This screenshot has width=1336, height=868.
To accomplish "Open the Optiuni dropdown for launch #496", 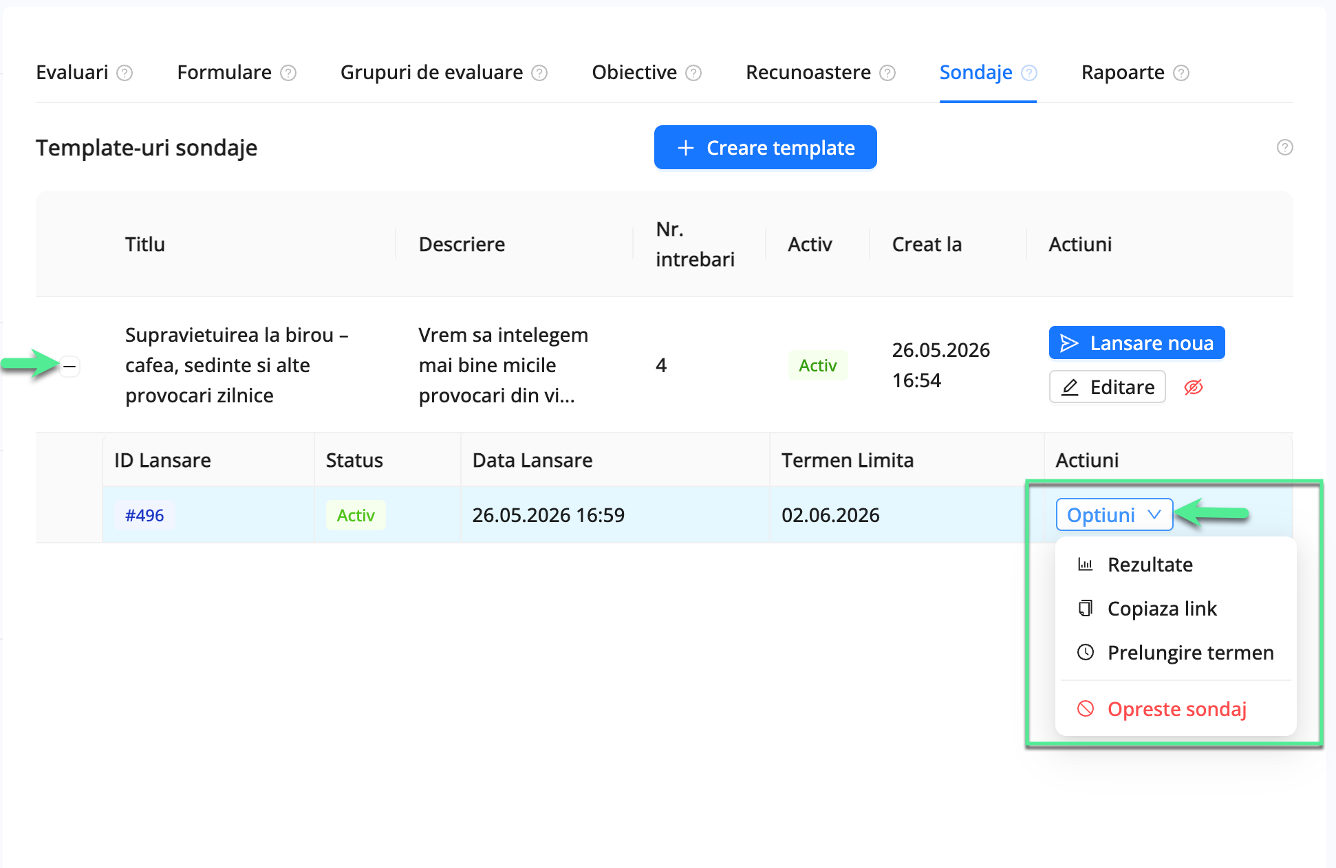I will 1114,514.
